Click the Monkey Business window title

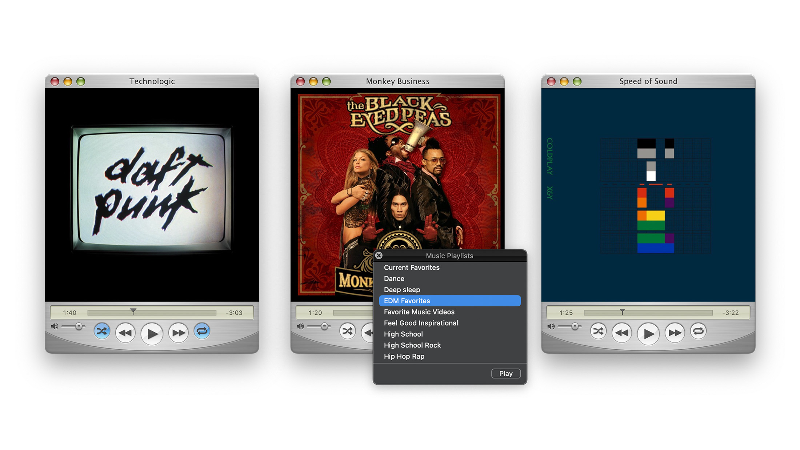click(x=397, y=81)
